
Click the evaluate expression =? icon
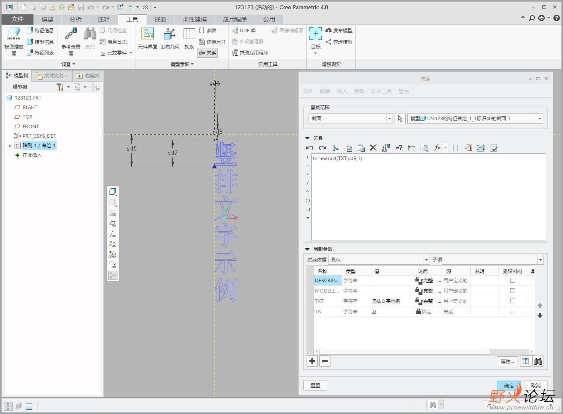pyautogui.click(x=399, y=148)
